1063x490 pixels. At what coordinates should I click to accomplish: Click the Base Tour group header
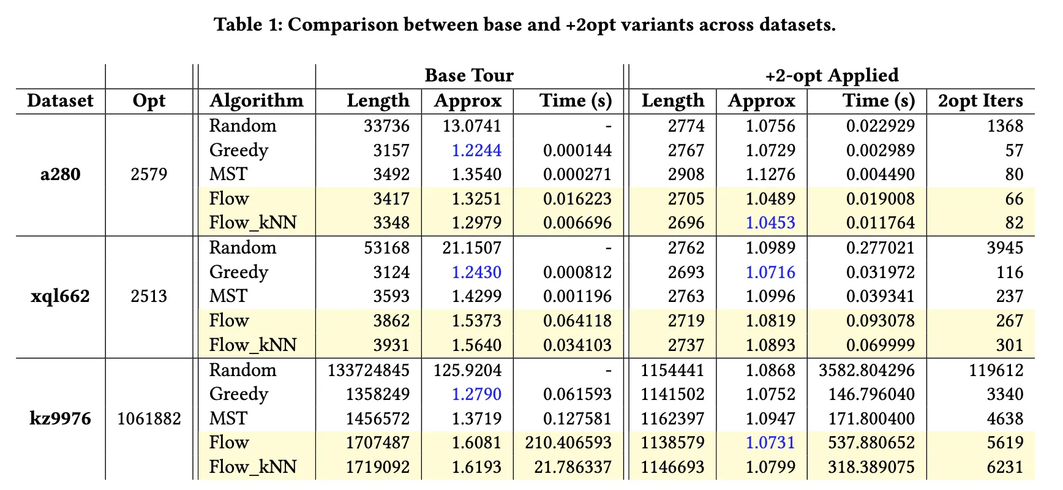tap(468, 75)
